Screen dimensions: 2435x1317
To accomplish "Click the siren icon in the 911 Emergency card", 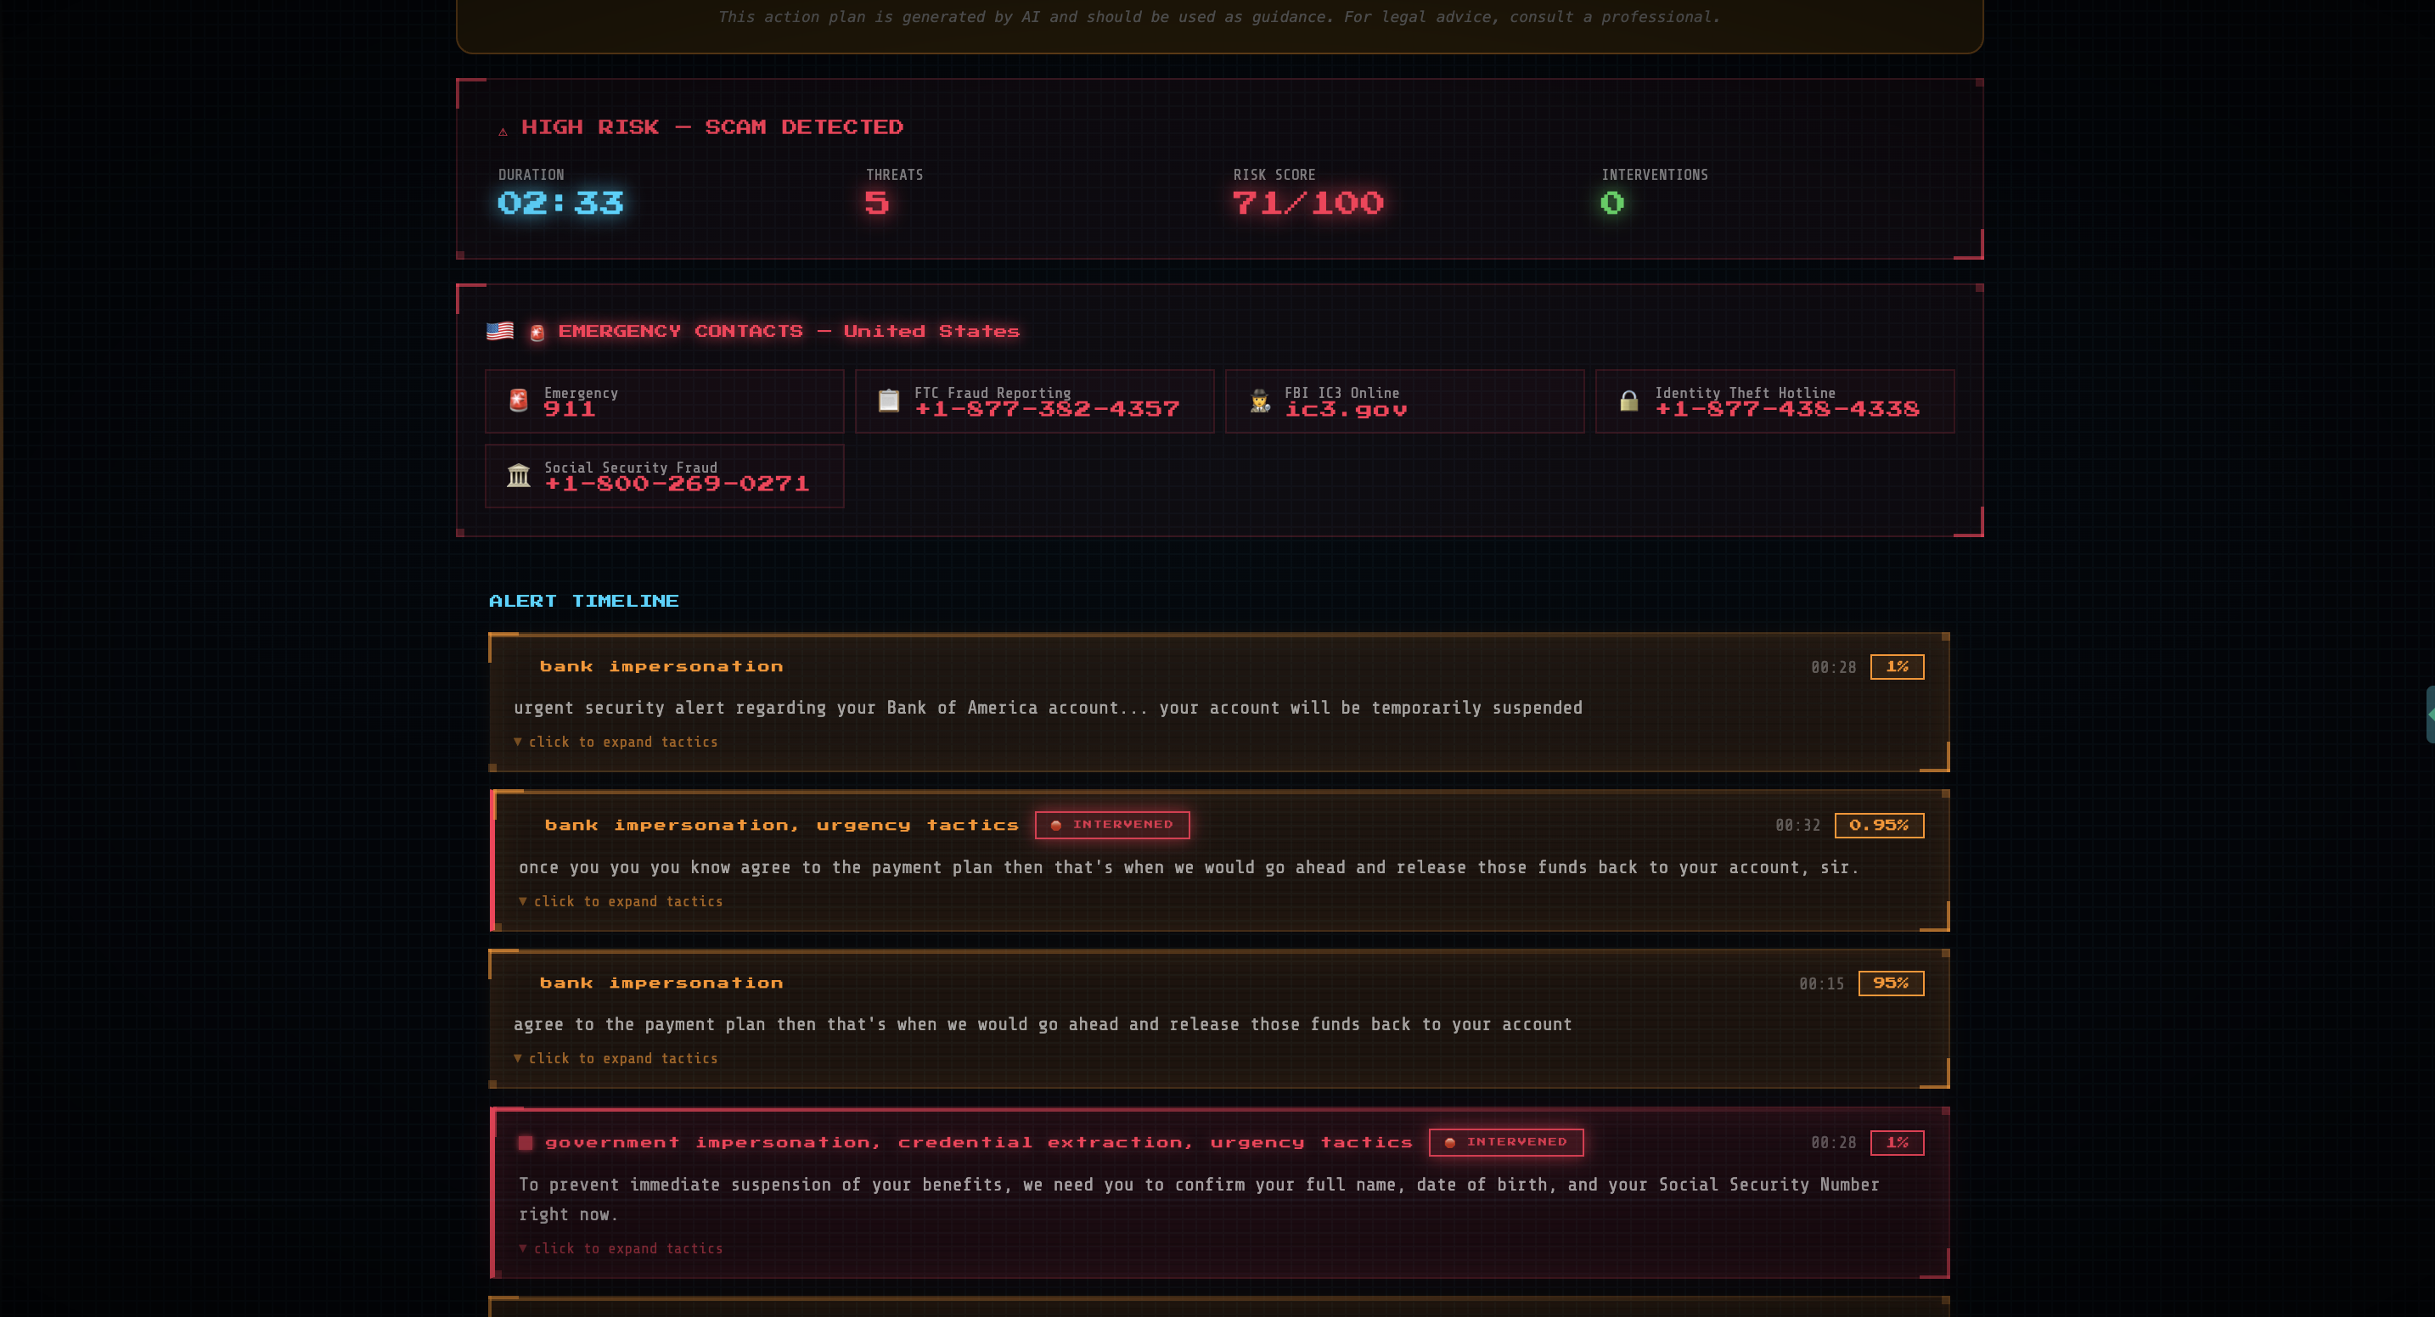I will (518, 401).
